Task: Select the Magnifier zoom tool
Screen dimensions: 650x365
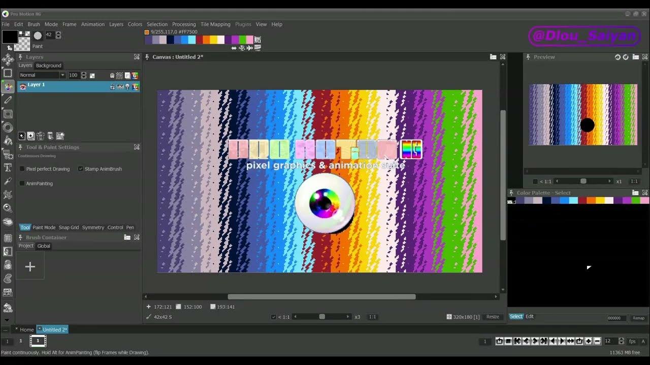Action: click(x=8, y=208)
